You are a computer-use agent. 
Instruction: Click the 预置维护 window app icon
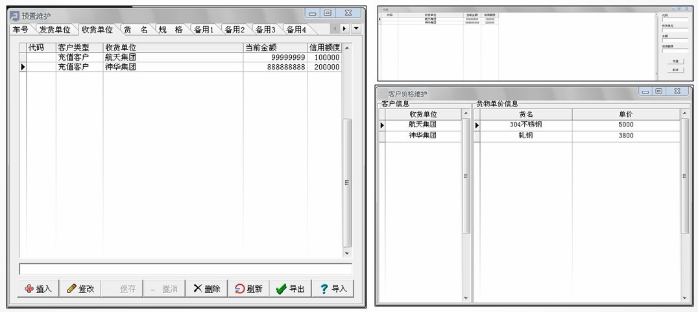tap(14, 15)
